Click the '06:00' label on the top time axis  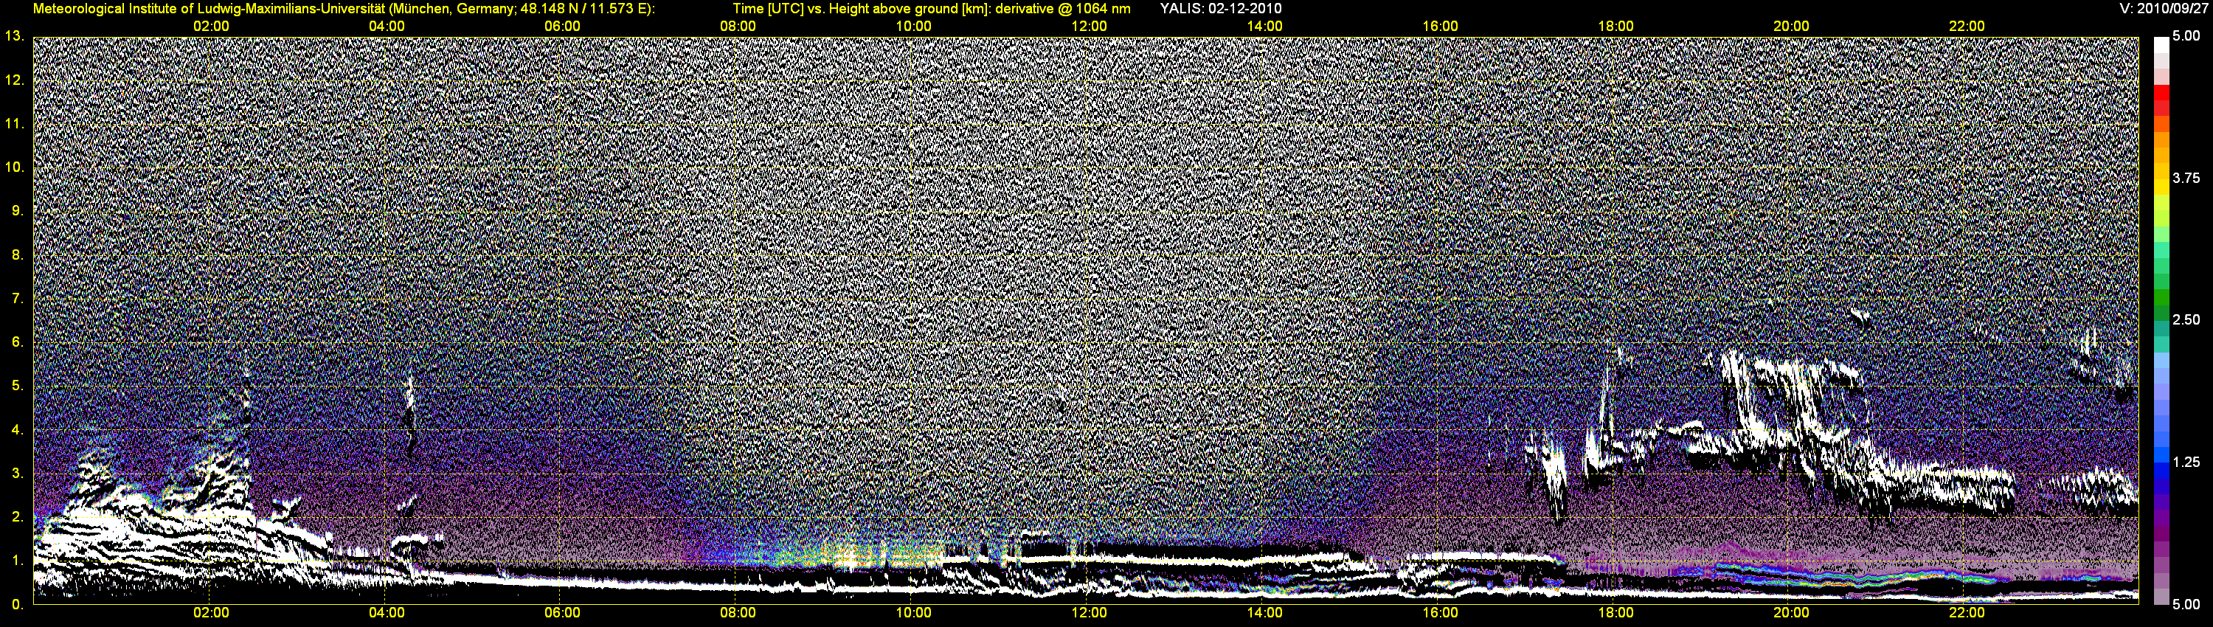coord(562,27)
